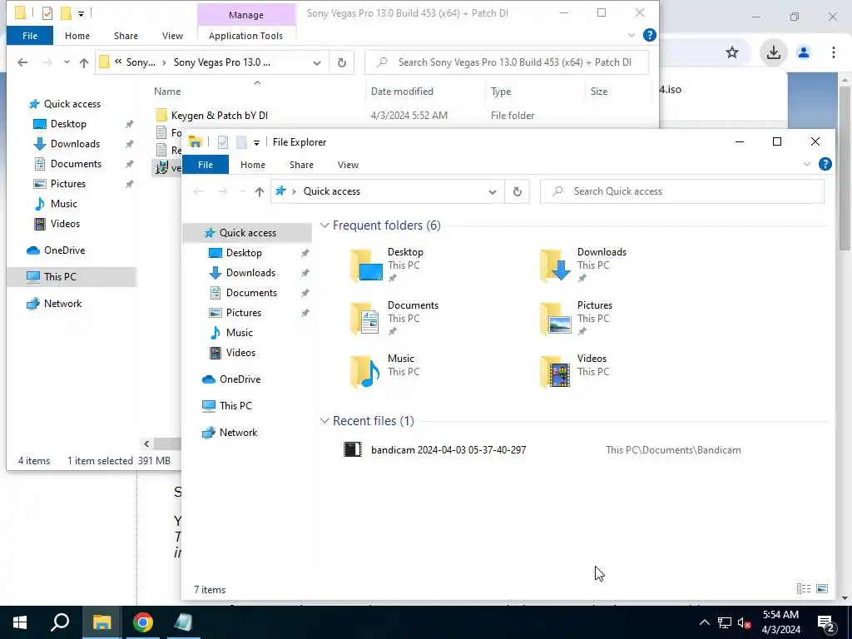The height and width of the screenshot is (639, 852).
Task: Show hidden tray icons
Action: coord(704,622)
